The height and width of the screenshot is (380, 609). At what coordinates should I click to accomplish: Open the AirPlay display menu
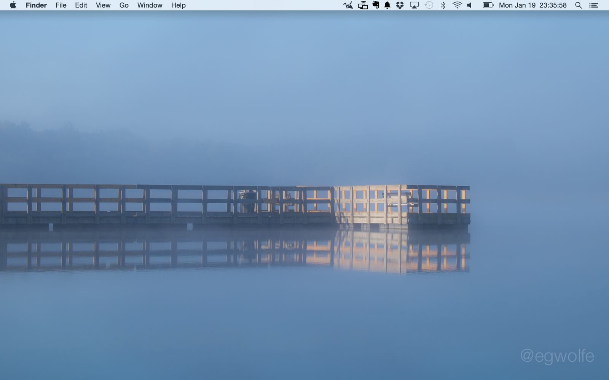[414, 5]
